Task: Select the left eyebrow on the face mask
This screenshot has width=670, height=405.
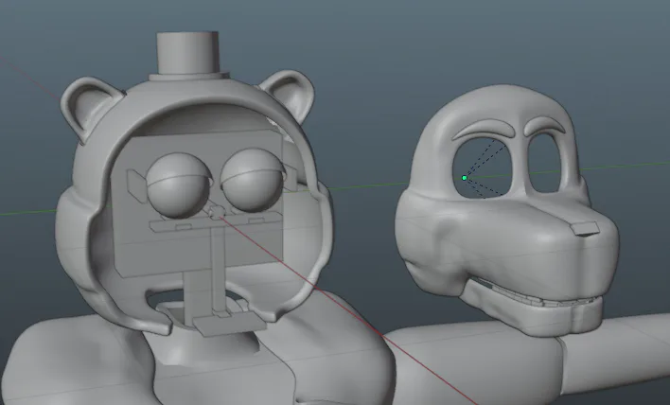Action: pyautogui.click(x=484, y=129)
